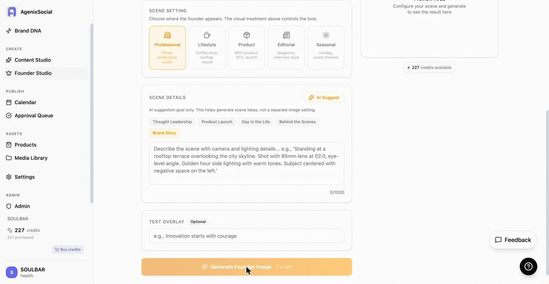This screenshot has width=549, height=284.
Task: Click the Approval Queue checkmark icon
Action: click(9, 116)
